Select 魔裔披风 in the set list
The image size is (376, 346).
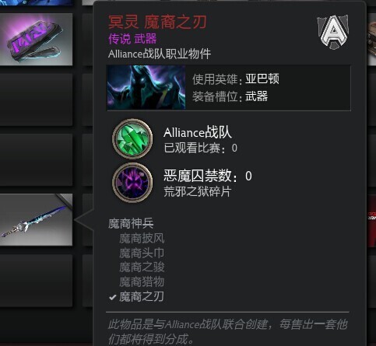[142, 239]
